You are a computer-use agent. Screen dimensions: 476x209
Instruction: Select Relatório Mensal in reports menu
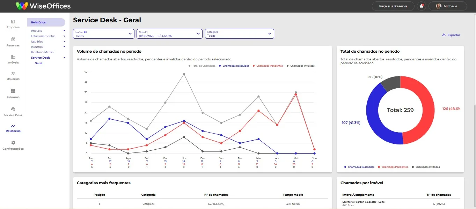coord(43,52)
